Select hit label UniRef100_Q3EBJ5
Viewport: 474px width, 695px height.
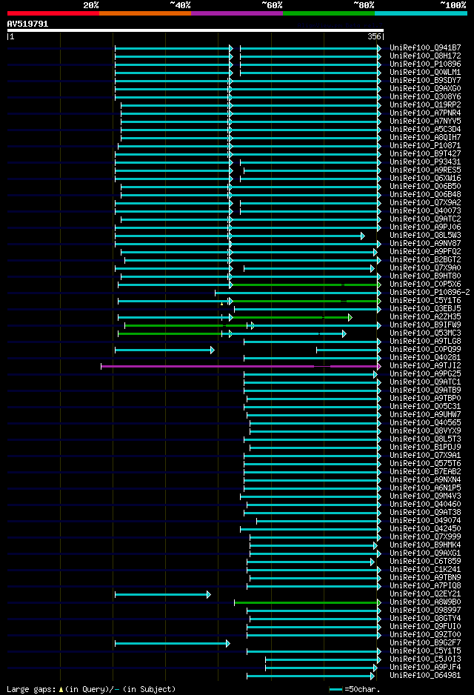[425, 308]
